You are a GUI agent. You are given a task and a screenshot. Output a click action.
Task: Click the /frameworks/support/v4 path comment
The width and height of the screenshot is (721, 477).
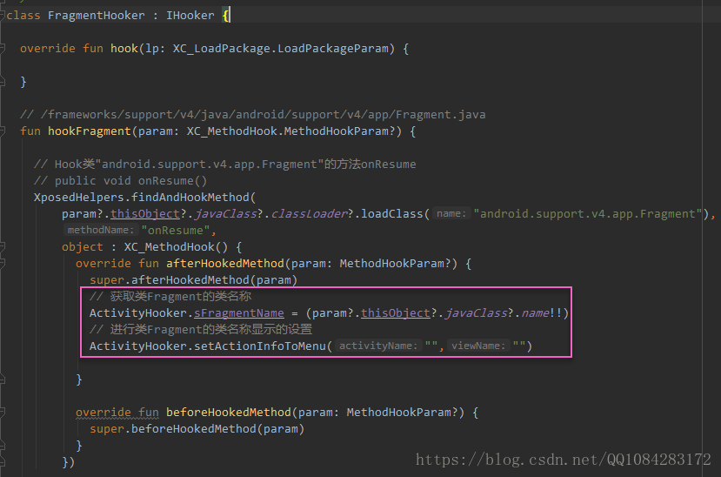[253, 115]
